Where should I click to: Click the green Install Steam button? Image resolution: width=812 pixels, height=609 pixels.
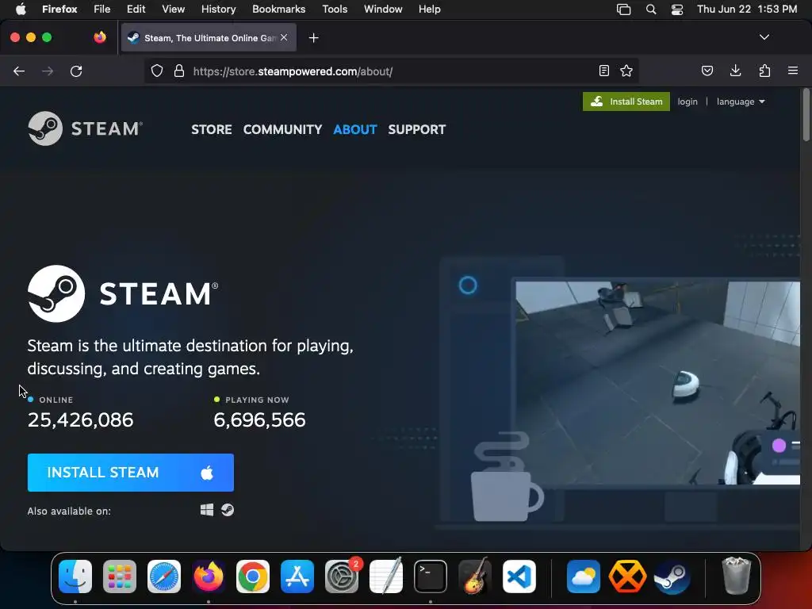(626, 101)
